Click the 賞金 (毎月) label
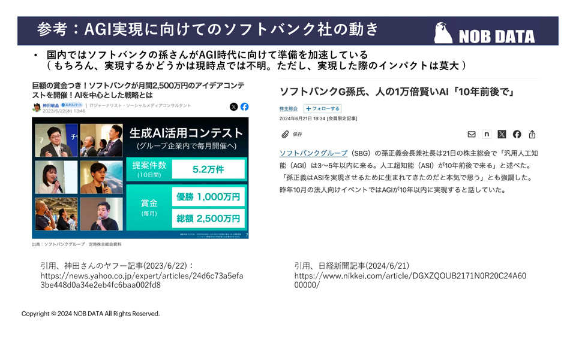Screen dimensions: 576x337 click(149, 207)
